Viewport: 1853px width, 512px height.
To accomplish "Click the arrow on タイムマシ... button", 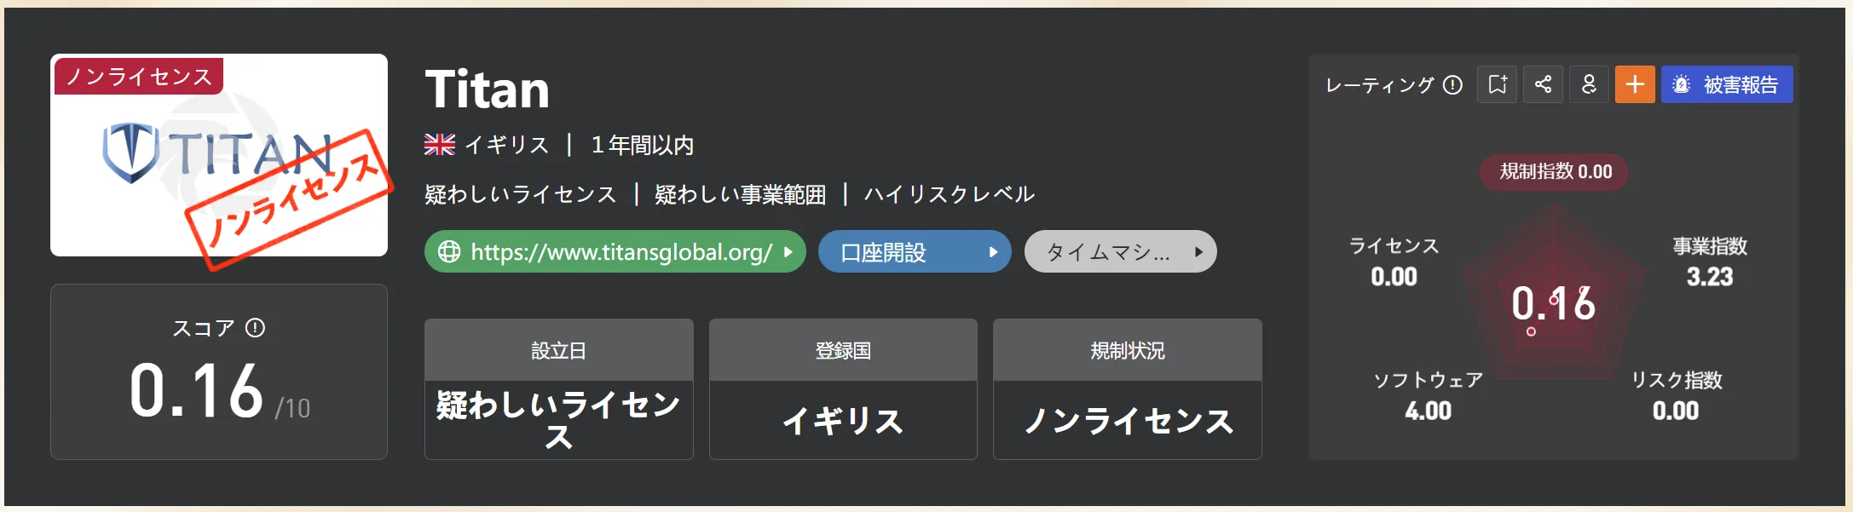I will [x=1198, y=252].
